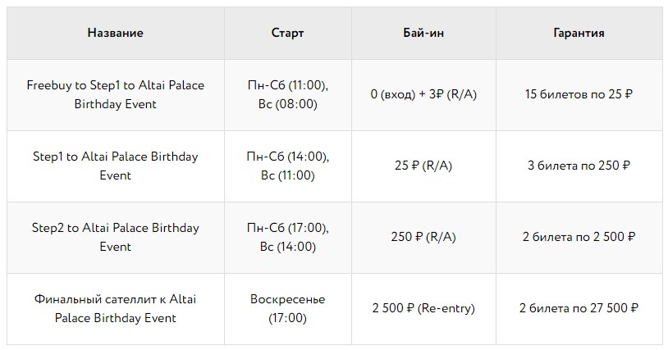Click the Воскресенье (17:00) start cell

click(x=287, y=308)
